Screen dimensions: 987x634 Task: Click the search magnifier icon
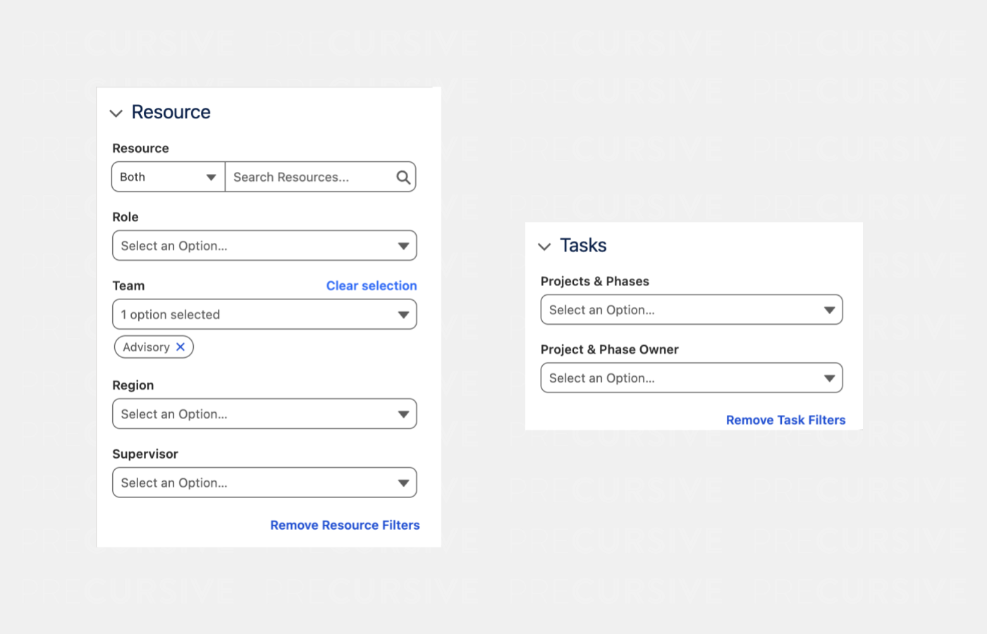(403, 178)
